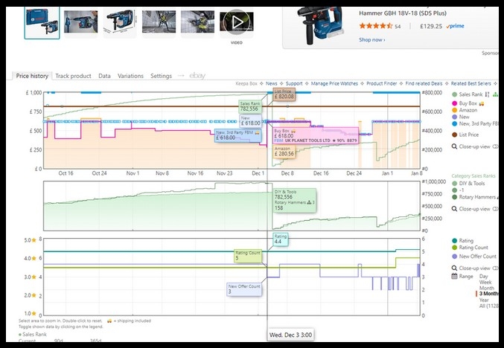
Task: Open the Support link
Action: click(294, 83)
